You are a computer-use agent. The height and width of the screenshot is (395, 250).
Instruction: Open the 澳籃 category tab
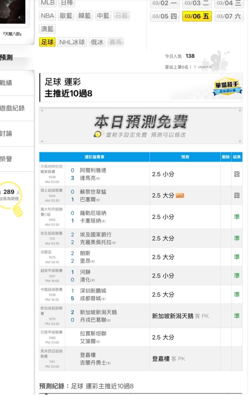[47, 29]
